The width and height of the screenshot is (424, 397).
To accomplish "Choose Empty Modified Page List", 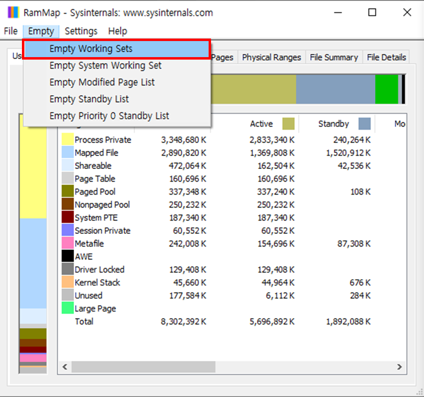I will click(x=116, y=83).
